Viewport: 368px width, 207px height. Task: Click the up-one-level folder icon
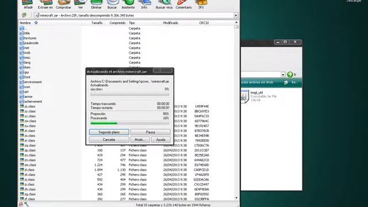click(24, 16)
